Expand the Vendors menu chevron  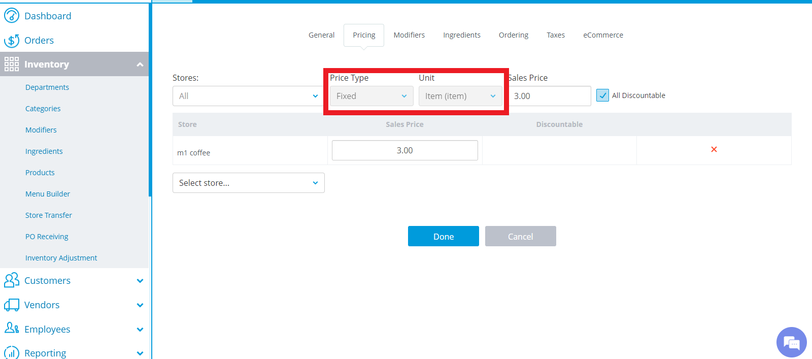click(140, 305)
